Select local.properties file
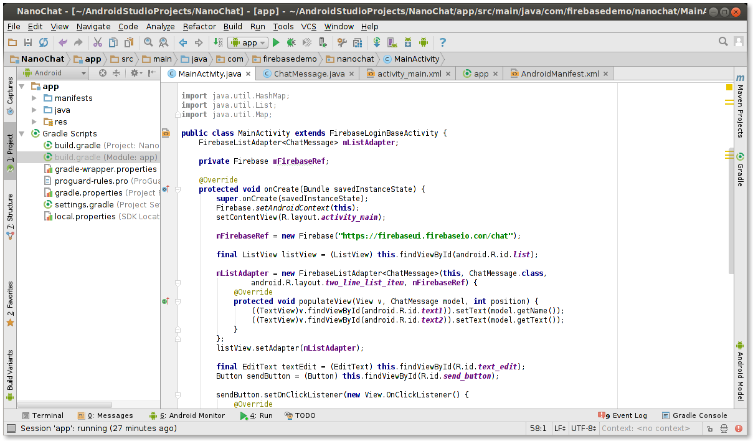Viewport: 753px width, 441px height. (x=102, y=216)
